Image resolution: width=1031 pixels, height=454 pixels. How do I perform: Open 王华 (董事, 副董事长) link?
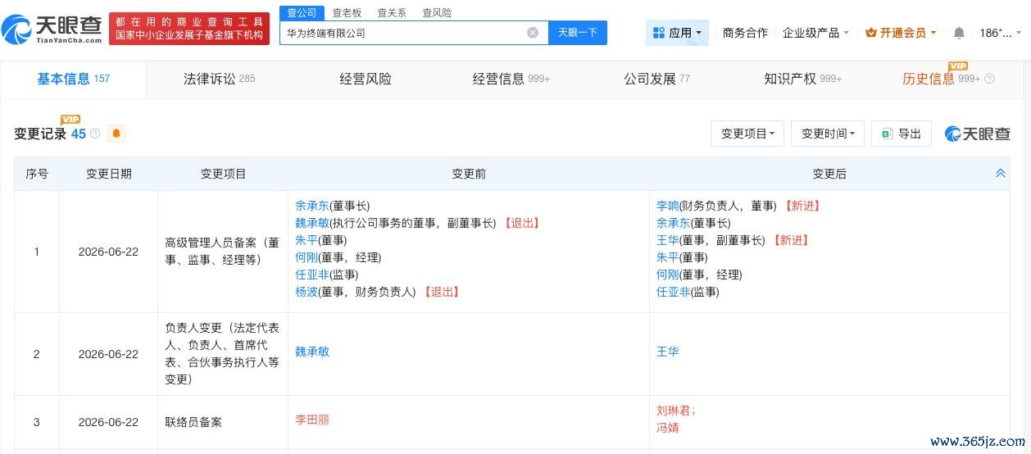(x=668, y=240)
